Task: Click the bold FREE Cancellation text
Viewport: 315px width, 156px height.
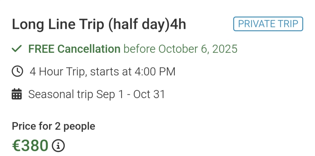Action: (74, 49)
